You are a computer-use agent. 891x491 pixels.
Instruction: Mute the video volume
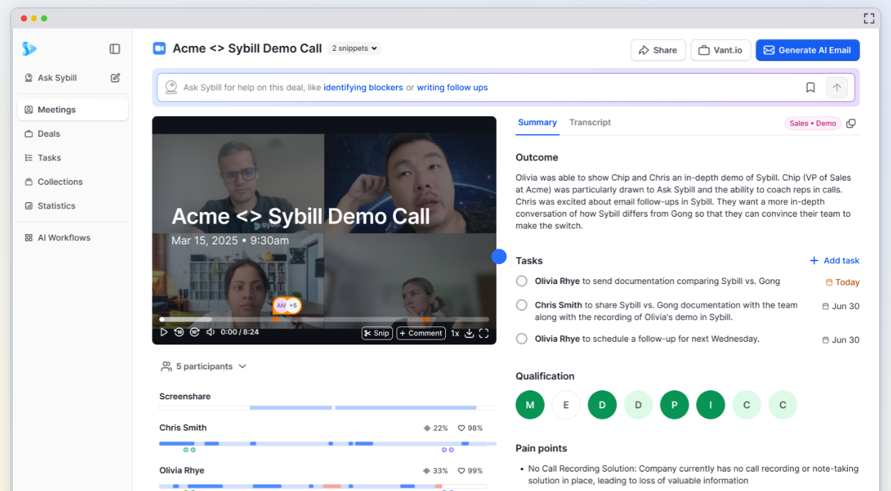[x=210, y=333]
